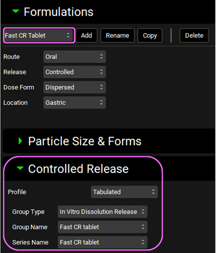Screen dimensions: 216x253
Task: Click the Copy formulation button
Action: [150, 35]
